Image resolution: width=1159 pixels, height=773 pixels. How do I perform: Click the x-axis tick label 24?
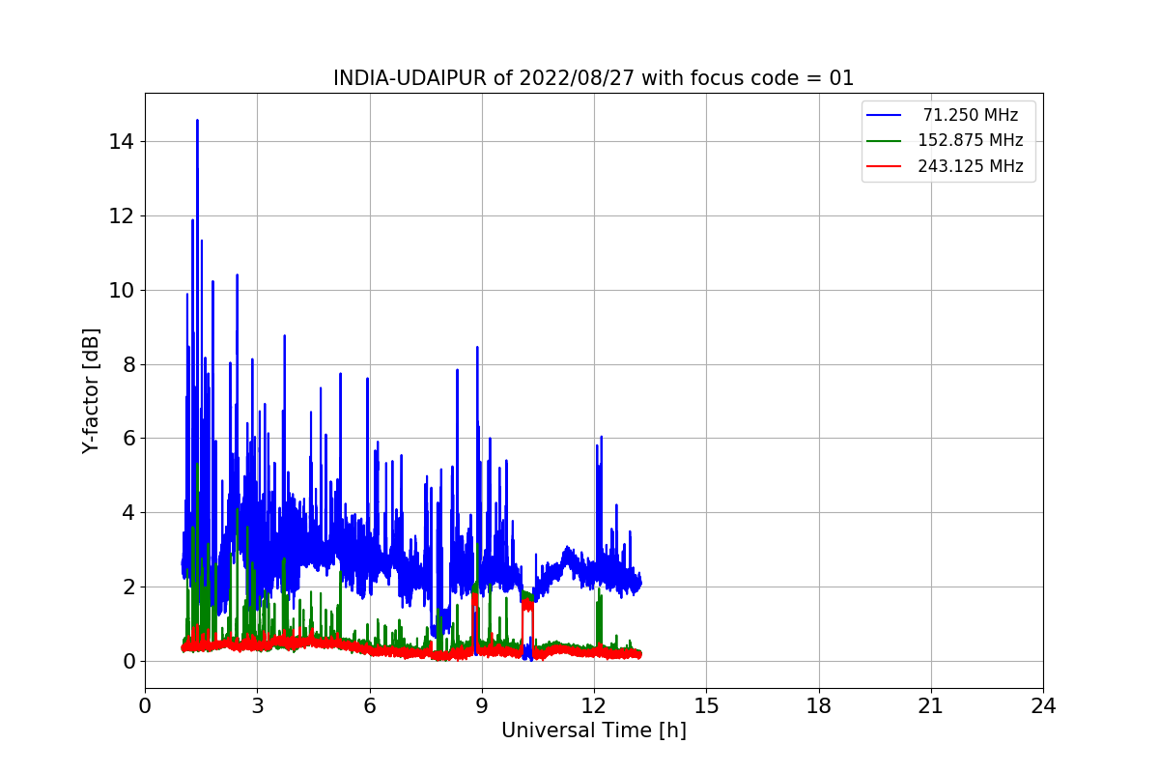coord(1043,705)
